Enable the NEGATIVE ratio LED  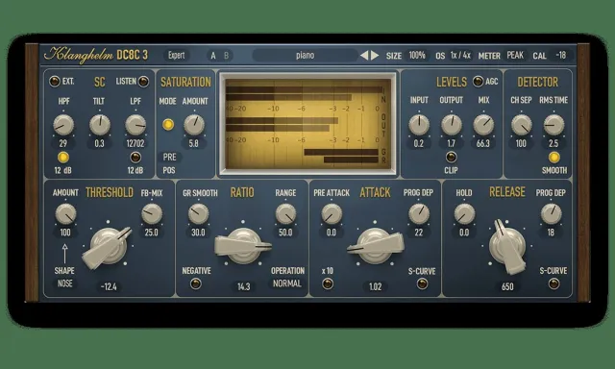pos(196,283)
